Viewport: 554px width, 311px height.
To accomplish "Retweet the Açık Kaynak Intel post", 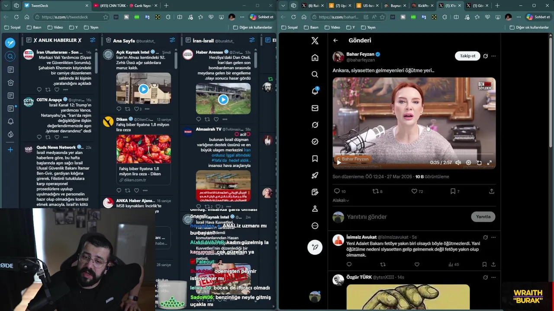I will pyautogui.click(x=127, y=109).
